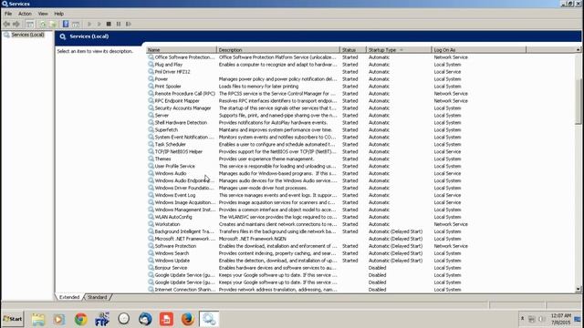
Task: Click the Refresh toolbar icon
Action: tap(43, 25)
